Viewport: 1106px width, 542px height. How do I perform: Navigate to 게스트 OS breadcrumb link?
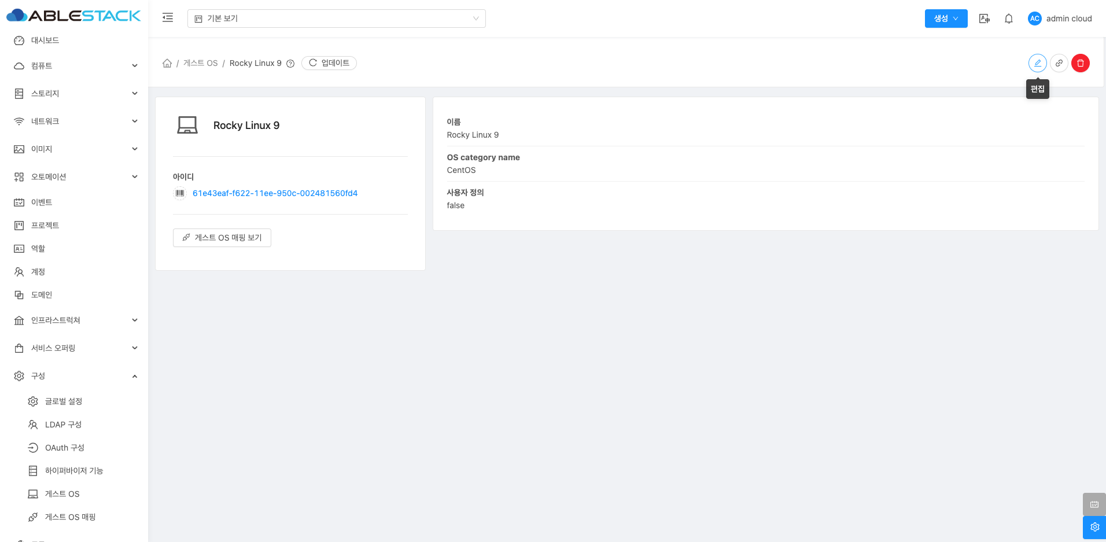[200, 63]
